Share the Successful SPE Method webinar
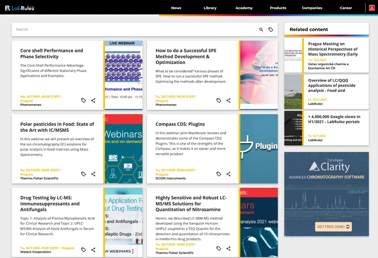The image size is (378, 258). 228,101
